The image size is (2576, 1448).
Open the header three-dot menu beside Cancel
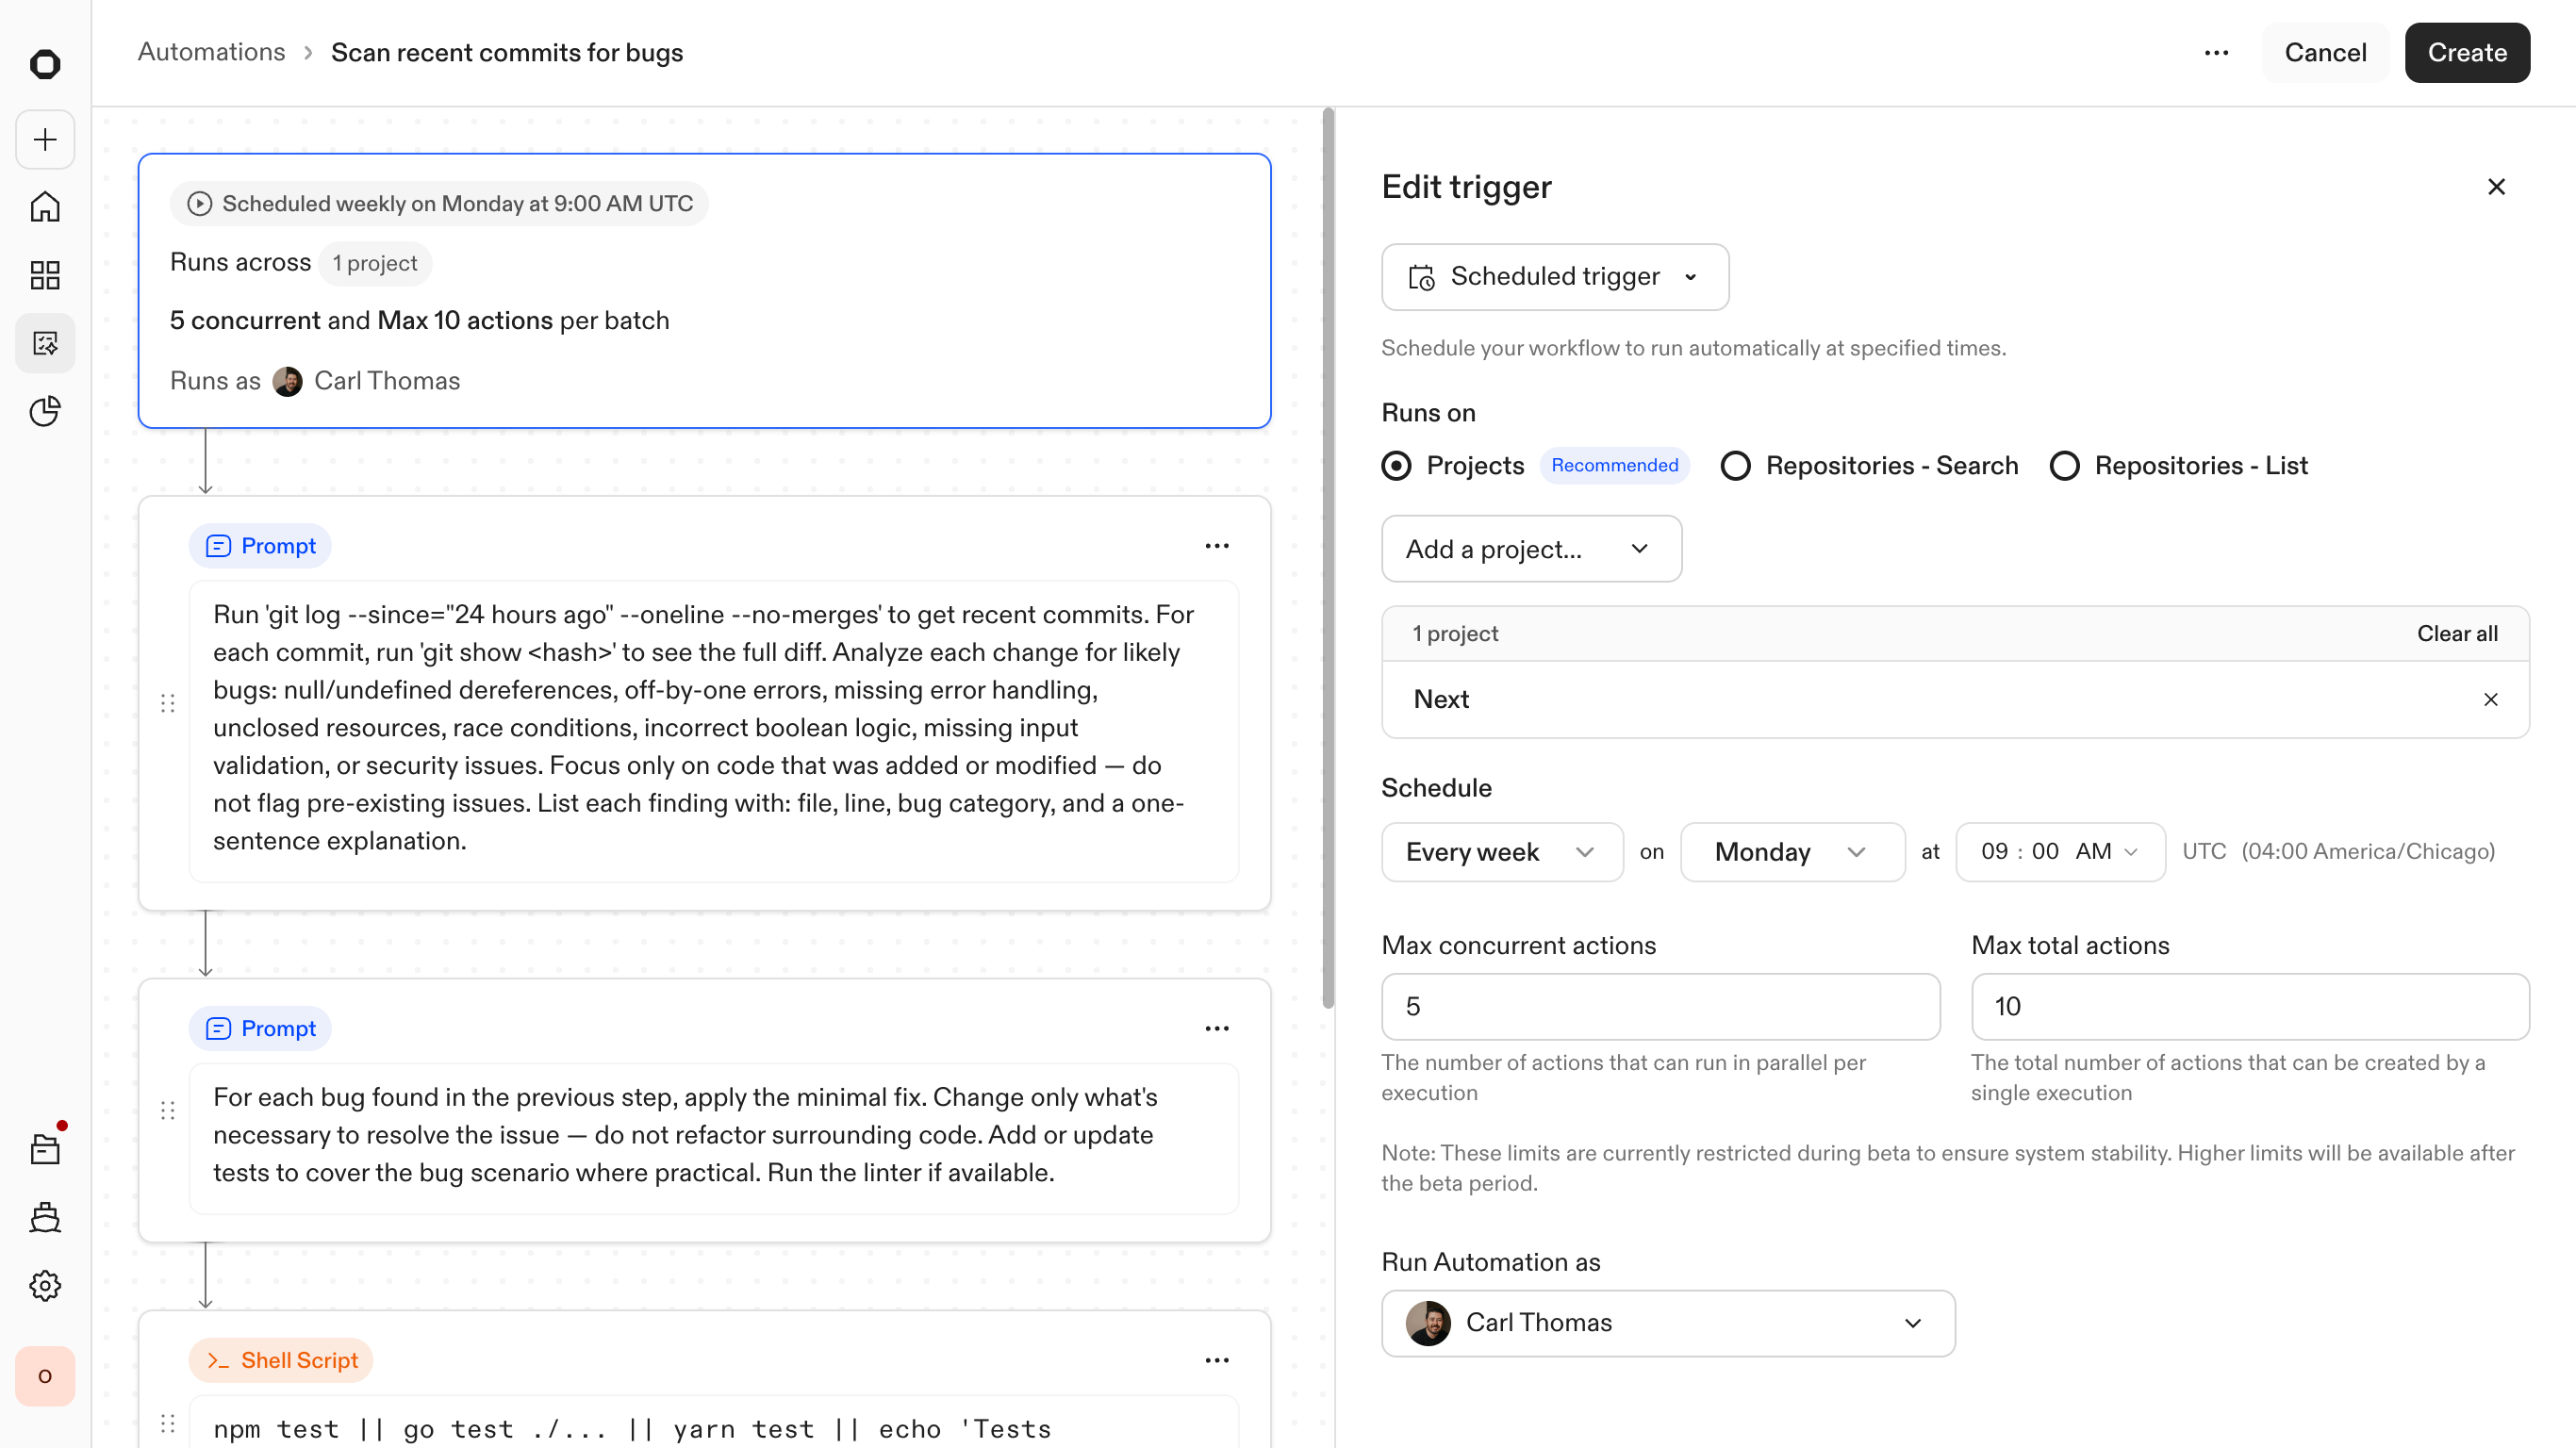(x=2216, y=53)
